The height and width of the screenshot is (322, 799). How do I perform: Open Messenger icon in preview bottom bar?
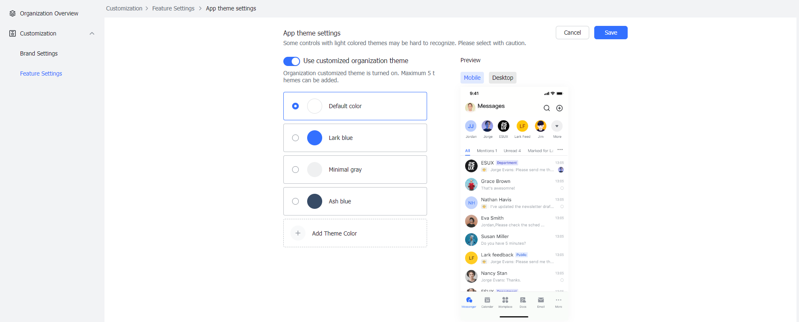click(469, 300)
